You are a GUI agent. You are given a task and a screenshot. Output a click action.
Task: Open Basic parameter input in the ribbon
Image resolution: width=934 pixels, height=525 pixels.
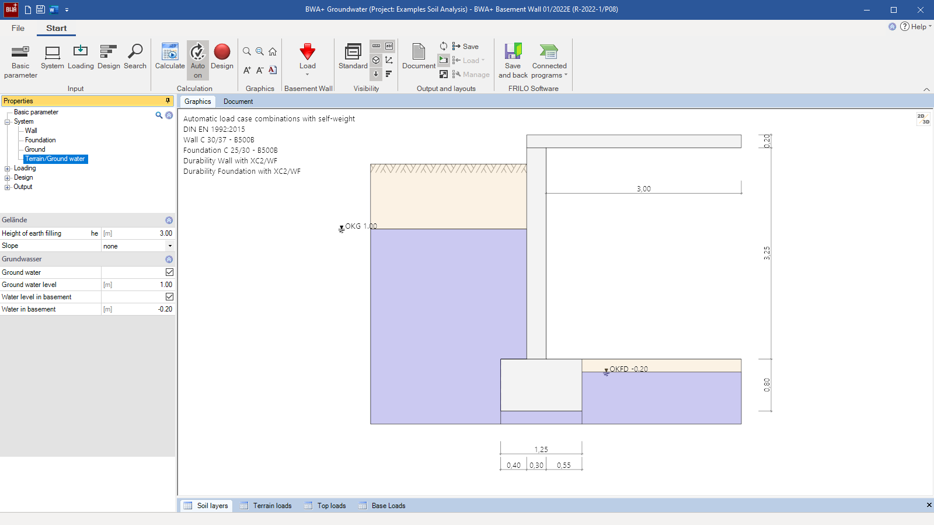tap(20, 61)
